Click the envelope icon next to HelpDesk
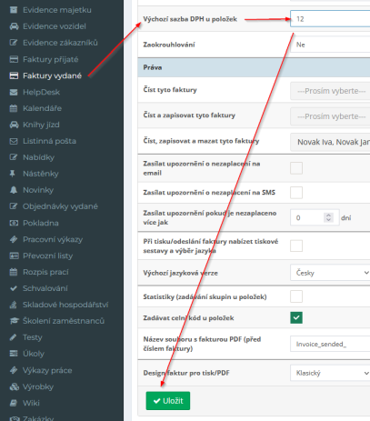The height and width of the screenshot is (421, 370). pyautogui.click(x=14, y=92)
